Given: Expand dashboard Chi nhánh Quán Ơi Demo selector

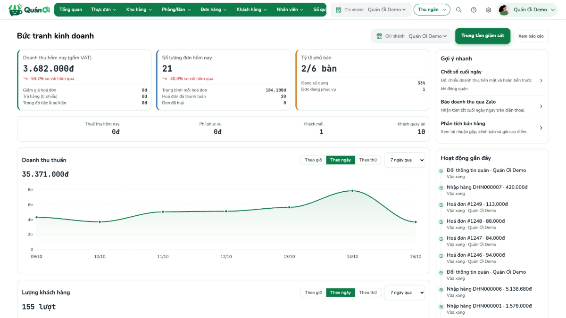Looking at the screenshot, I should 412,36.
